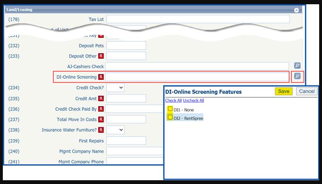Focus the Deposit Other input field
The image size is (322, 184).
[x=126, y=56]
